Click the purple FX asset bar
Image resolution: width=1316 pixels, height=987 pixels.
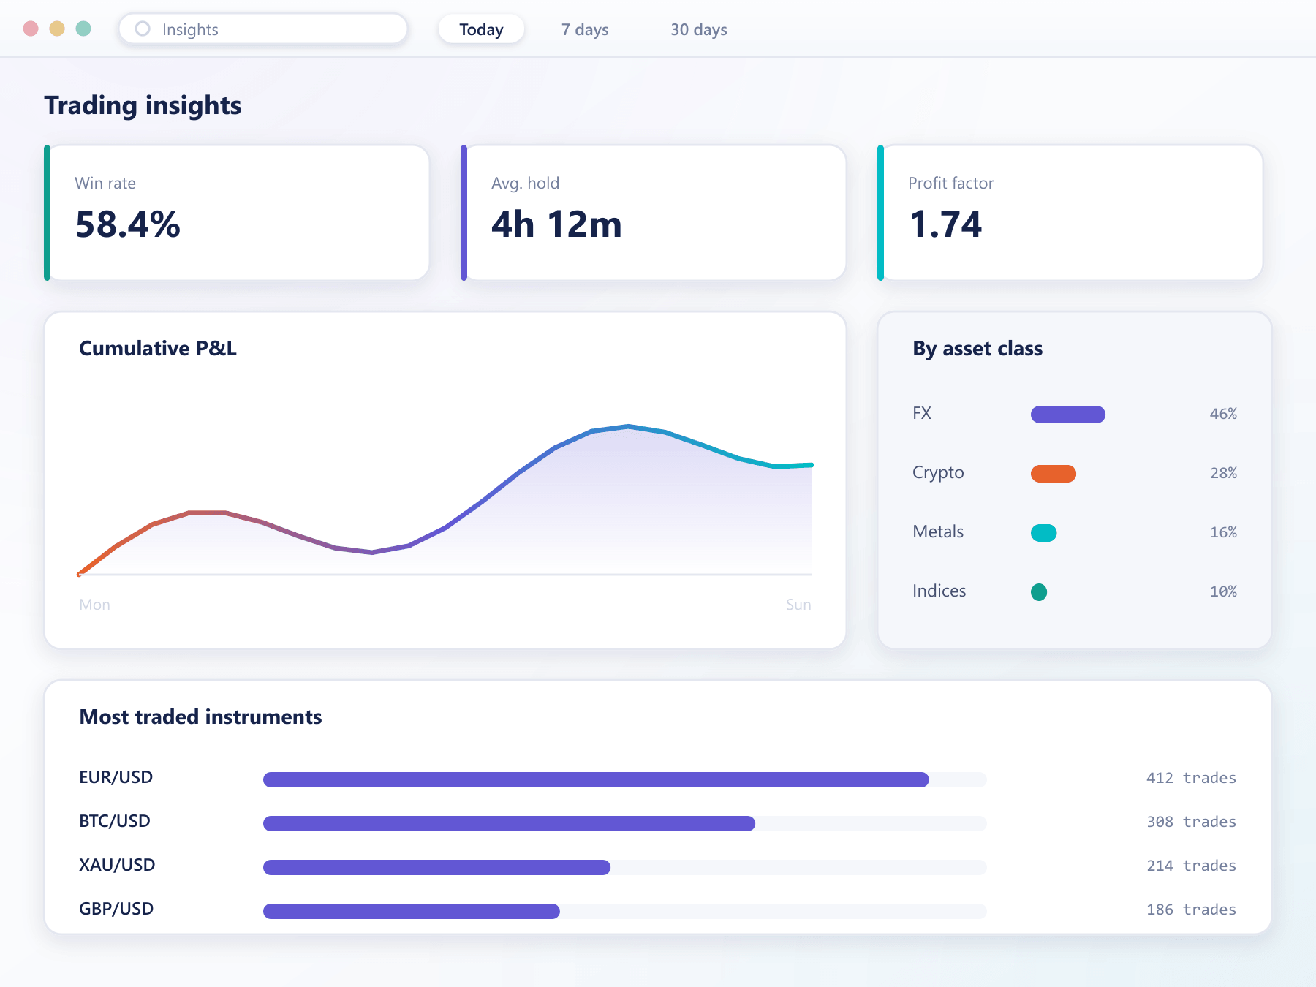(1068, 415)
